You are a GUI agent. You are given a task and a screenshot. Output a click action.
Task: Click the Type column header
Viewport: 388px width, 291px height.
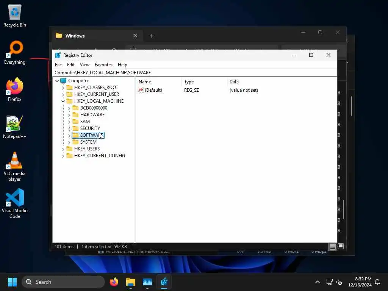[204, 82]
